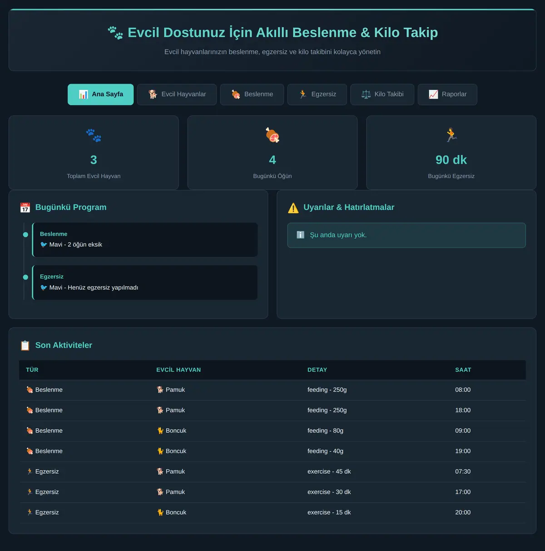Click the '90 dk' exercise value

tap(451, 160)
